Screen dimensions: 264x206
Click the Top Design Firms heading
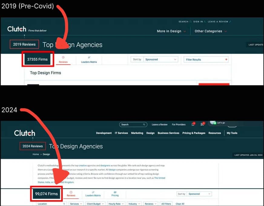(x=45, y=73)
